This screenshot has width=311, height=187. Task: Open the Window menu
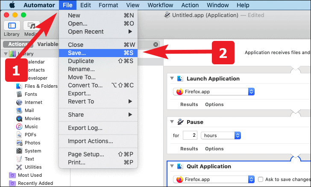tap(217, 5)
